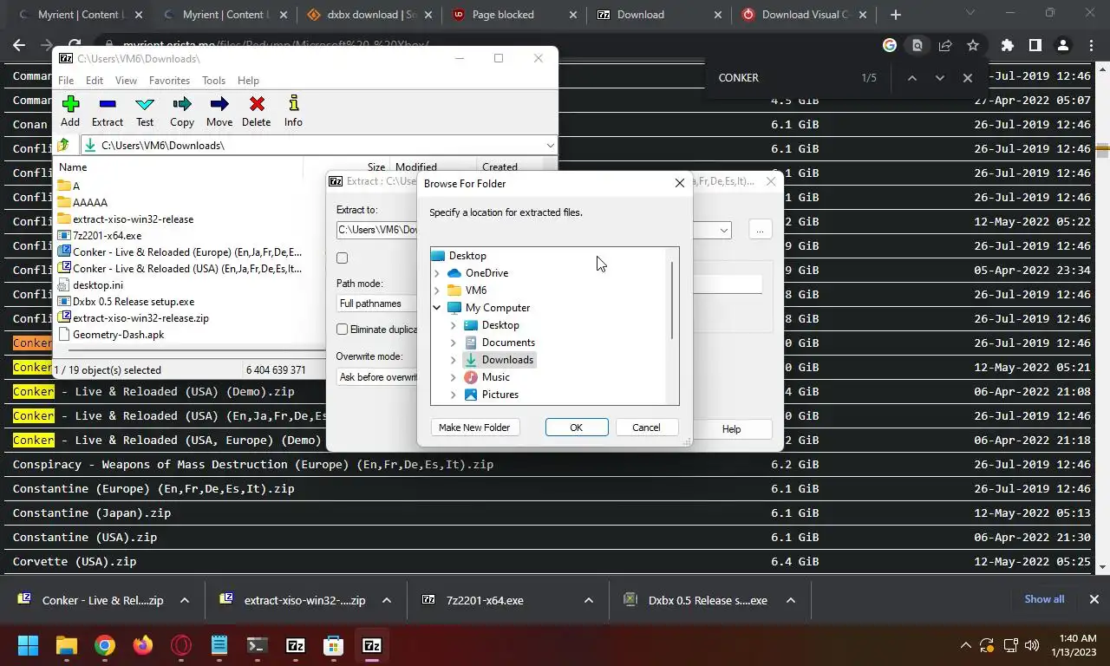
Task: Open options for Conker zip download
Action: point(185,600)
